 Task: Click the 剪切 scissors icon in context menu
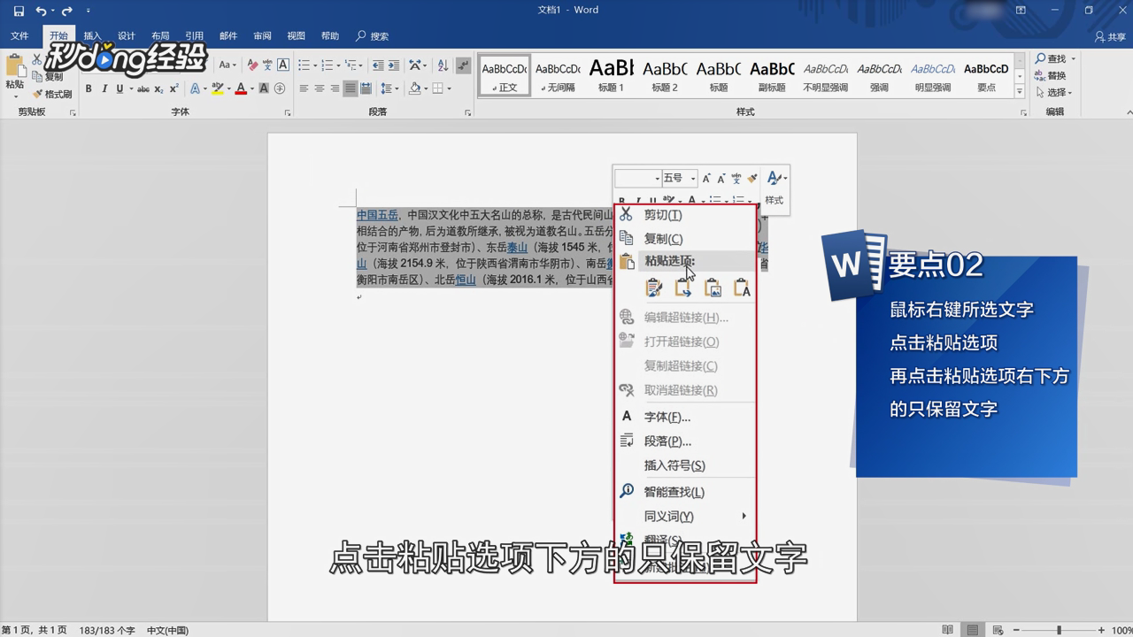[627, 214]
